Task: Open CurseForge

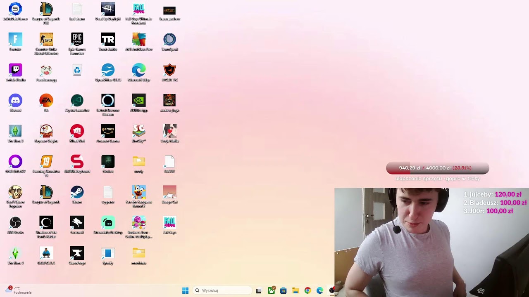Action: click(x=77, y=253)
